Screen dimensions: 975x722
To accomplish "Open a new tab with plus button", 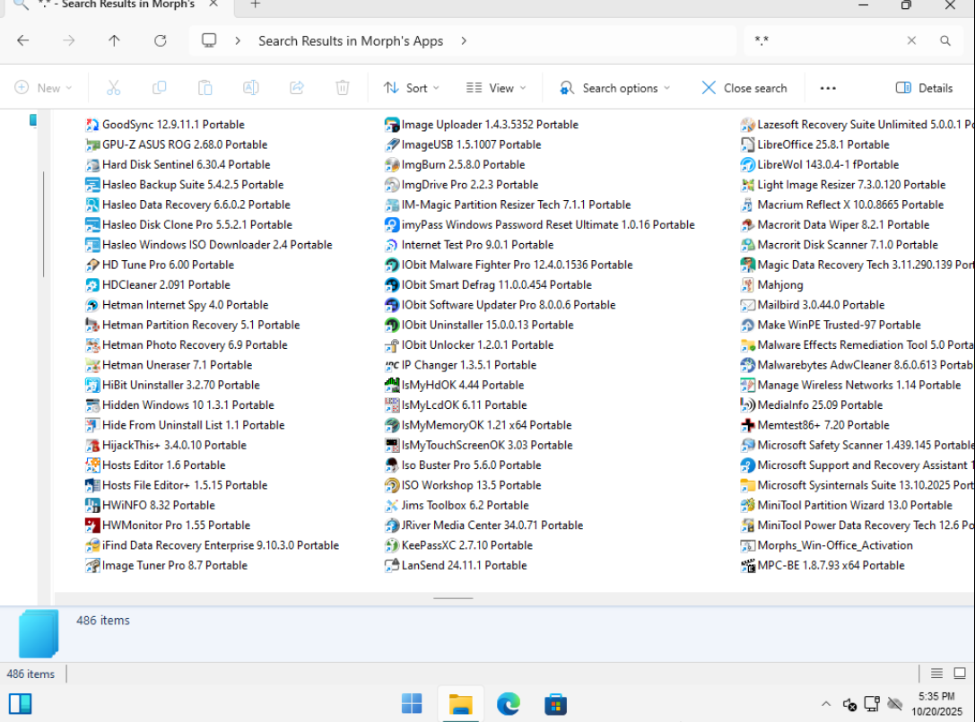I will coord(256,4).
